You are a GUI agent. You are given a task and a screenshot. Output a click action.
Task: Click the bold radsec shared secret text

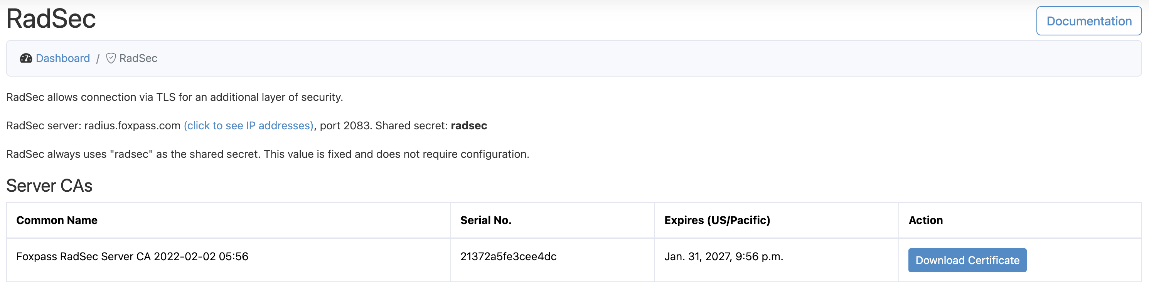tap(469, 125)
